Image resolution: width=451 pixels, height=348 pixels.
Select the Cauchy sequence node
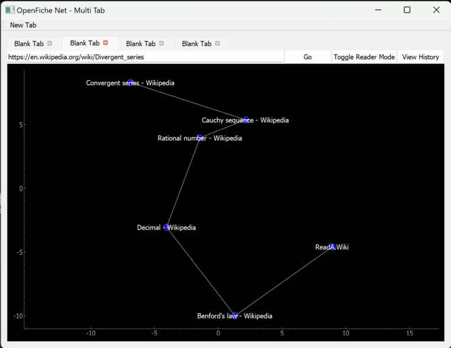(246, 120)
